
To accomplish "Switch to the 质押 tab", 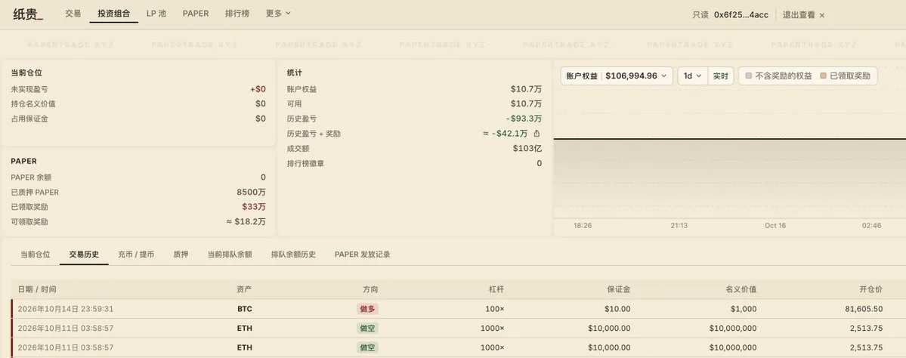I will click(181, 254).
